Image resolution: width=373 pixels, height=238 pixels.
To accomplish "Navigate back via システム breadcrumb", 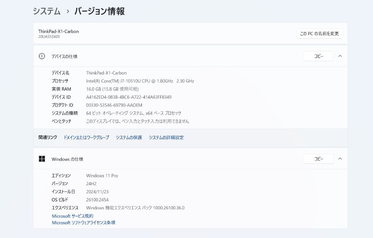I will coord(47,11).
